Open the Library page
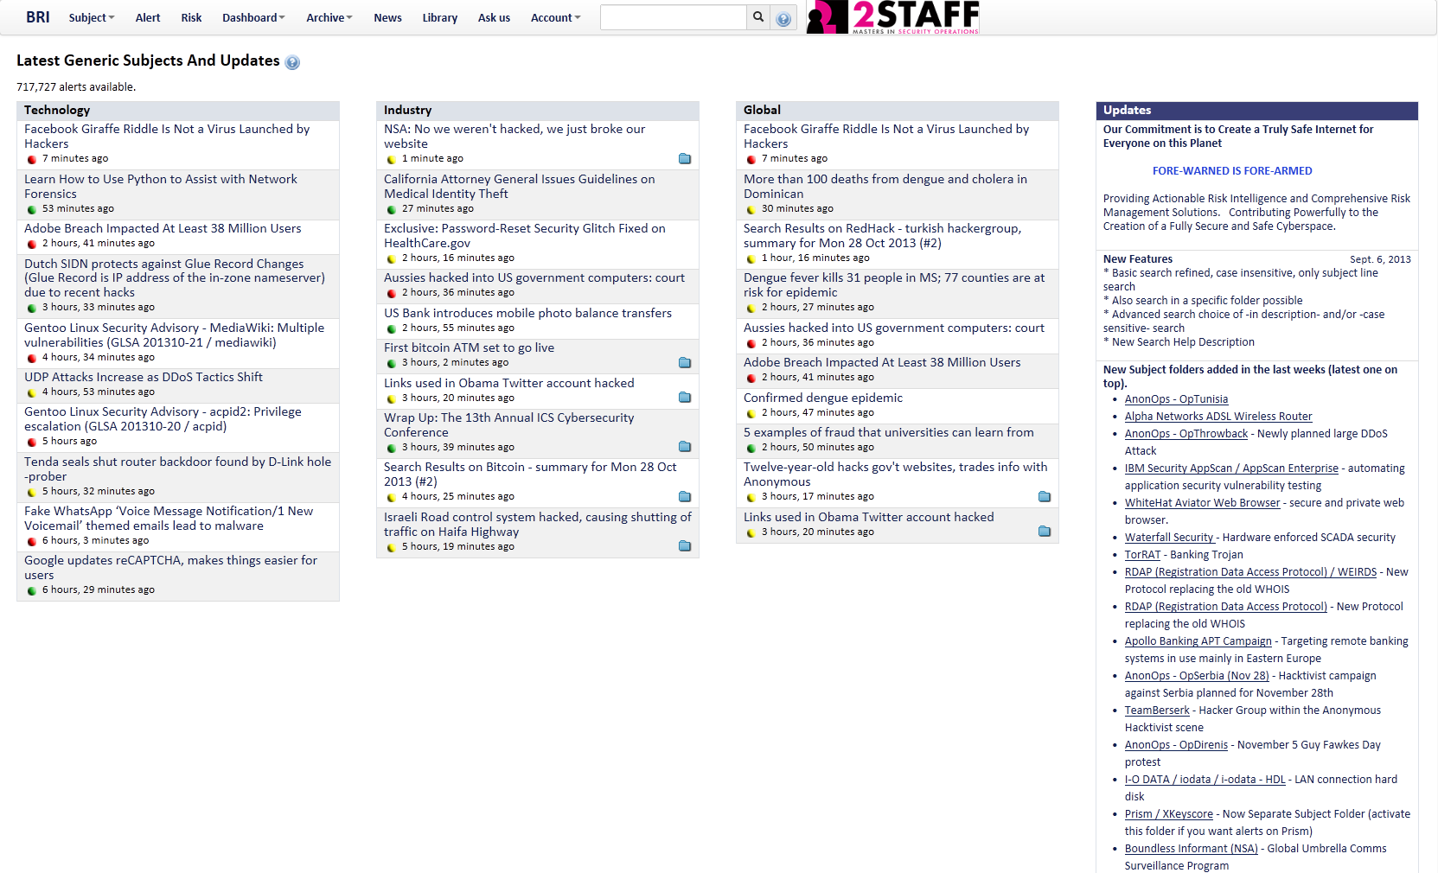Image resolution: width=1438 pixels, height=873 pixels. click(439, 17)
